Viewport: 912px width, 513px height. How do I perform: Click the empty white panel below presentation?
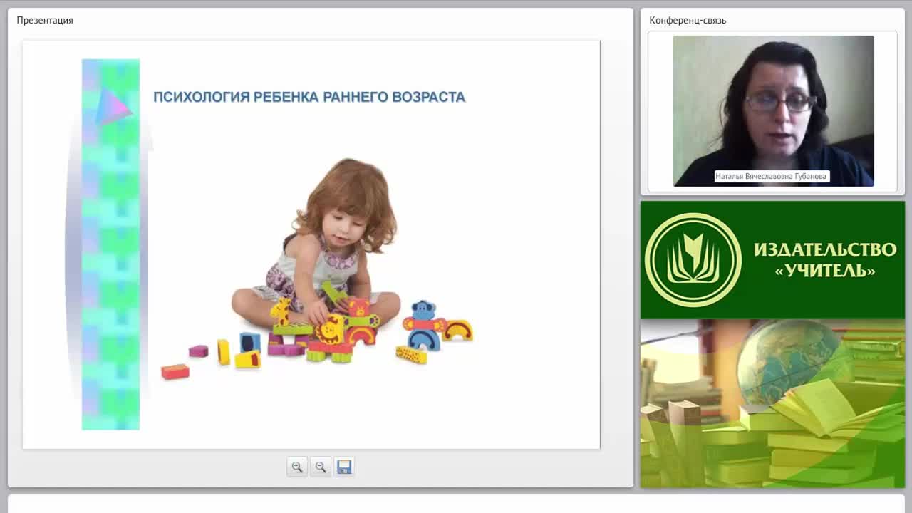[456, 504]
